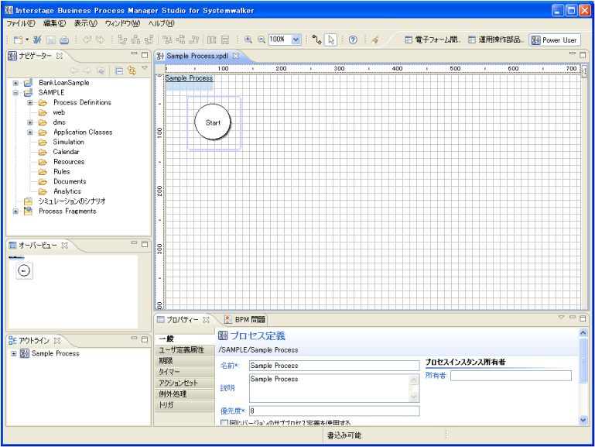This screenshot has width=595, height=447.
Task: Click the Redo arrow icon
Action: pos(101,40)
